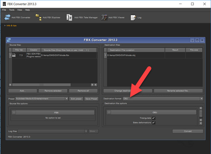This screenshot has width=211, height=154.
Task: Open the Log toolbar icon
Action: click(x=133, y=17)
